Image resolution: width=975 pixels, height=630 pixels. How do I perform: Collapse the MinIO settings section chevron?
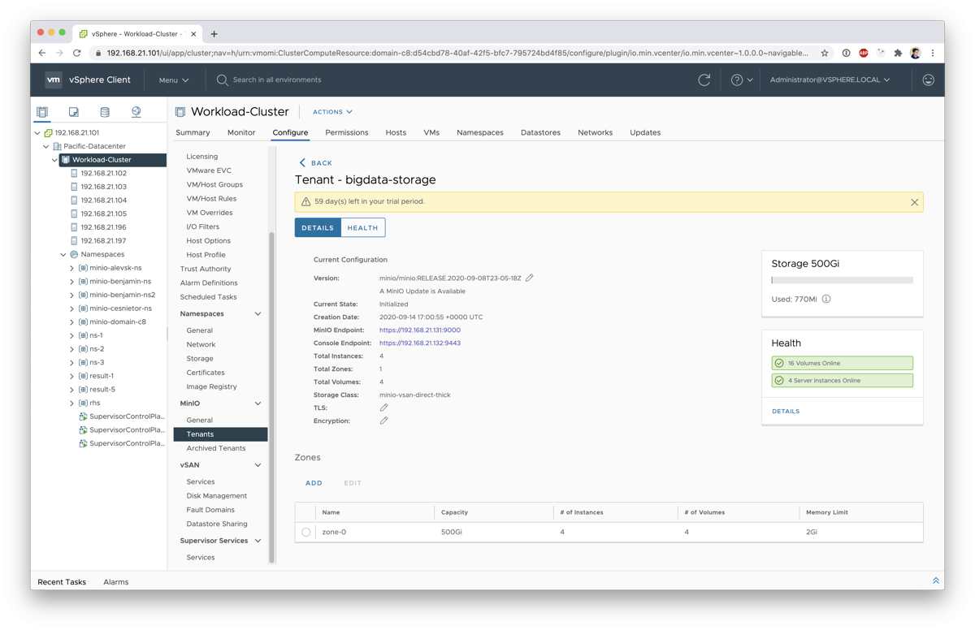point(258,403)
